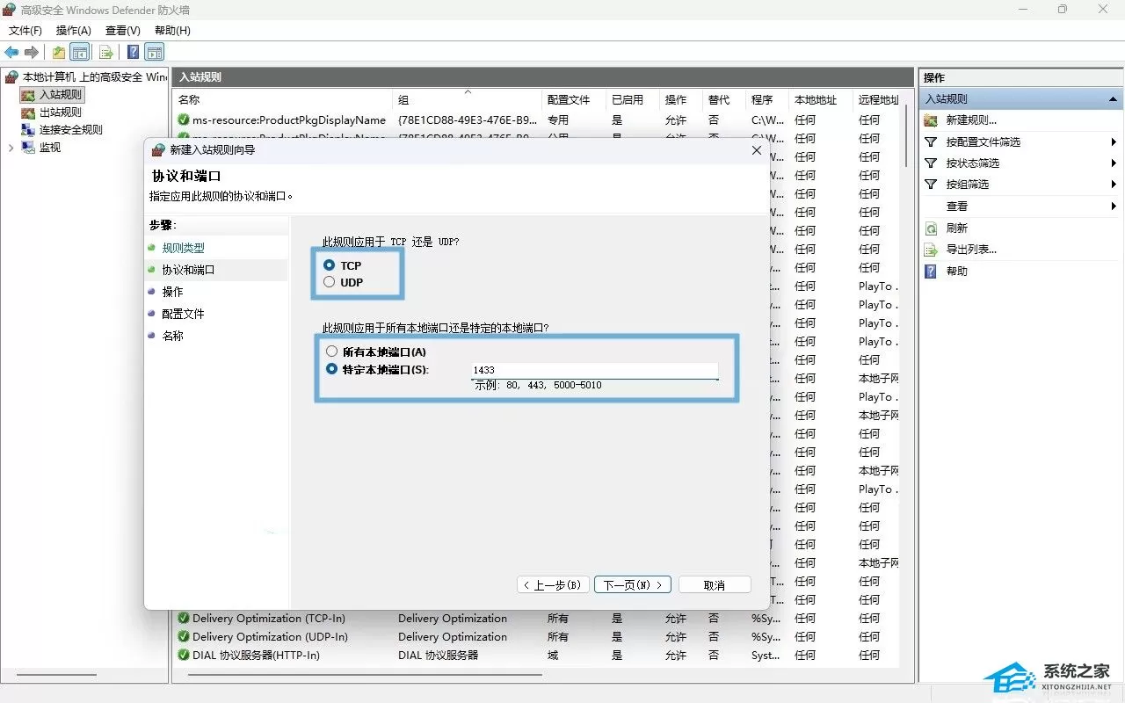Open the 帮助(H) menu
This screenshot has width=1125, height=703.
(172, 30)
